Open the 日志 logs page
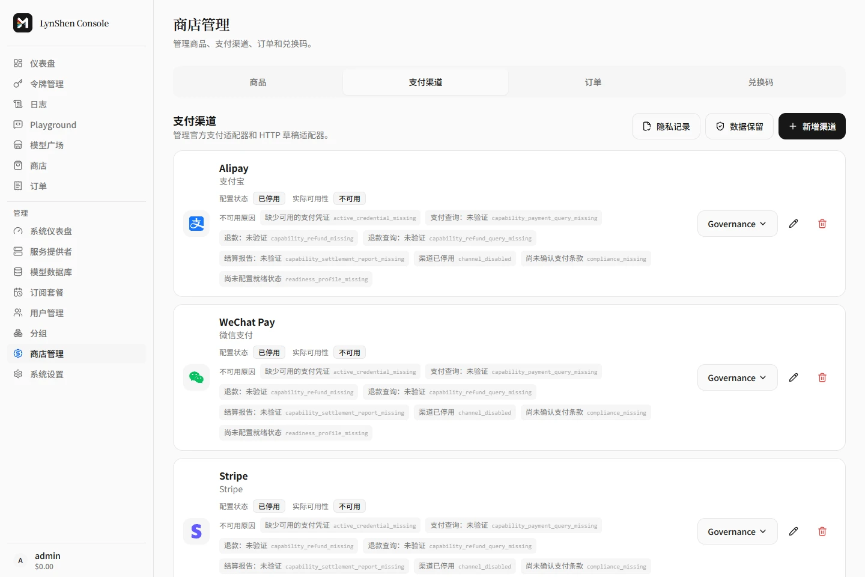 coord(76,104)
